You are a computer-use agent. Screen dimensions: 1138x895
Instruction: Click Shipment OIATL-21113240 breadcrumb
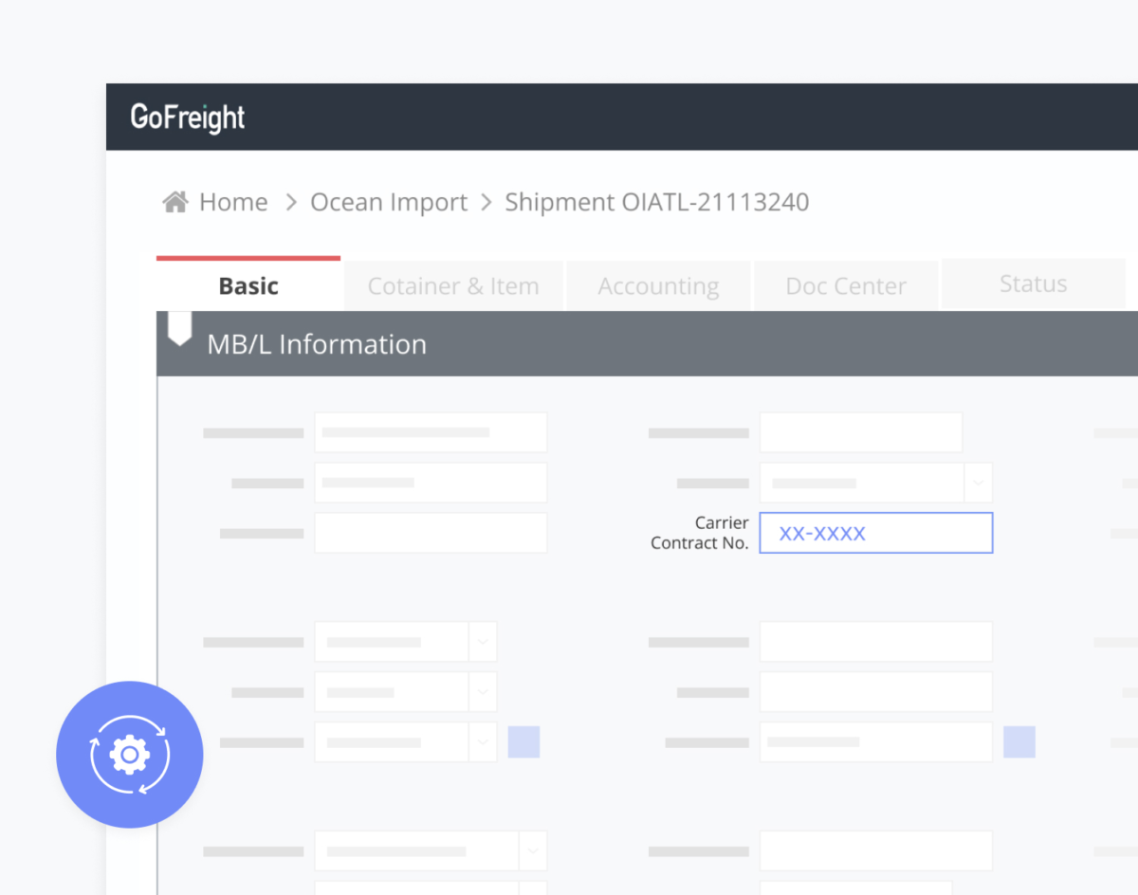pyautogui.click(x=656, y=202)
